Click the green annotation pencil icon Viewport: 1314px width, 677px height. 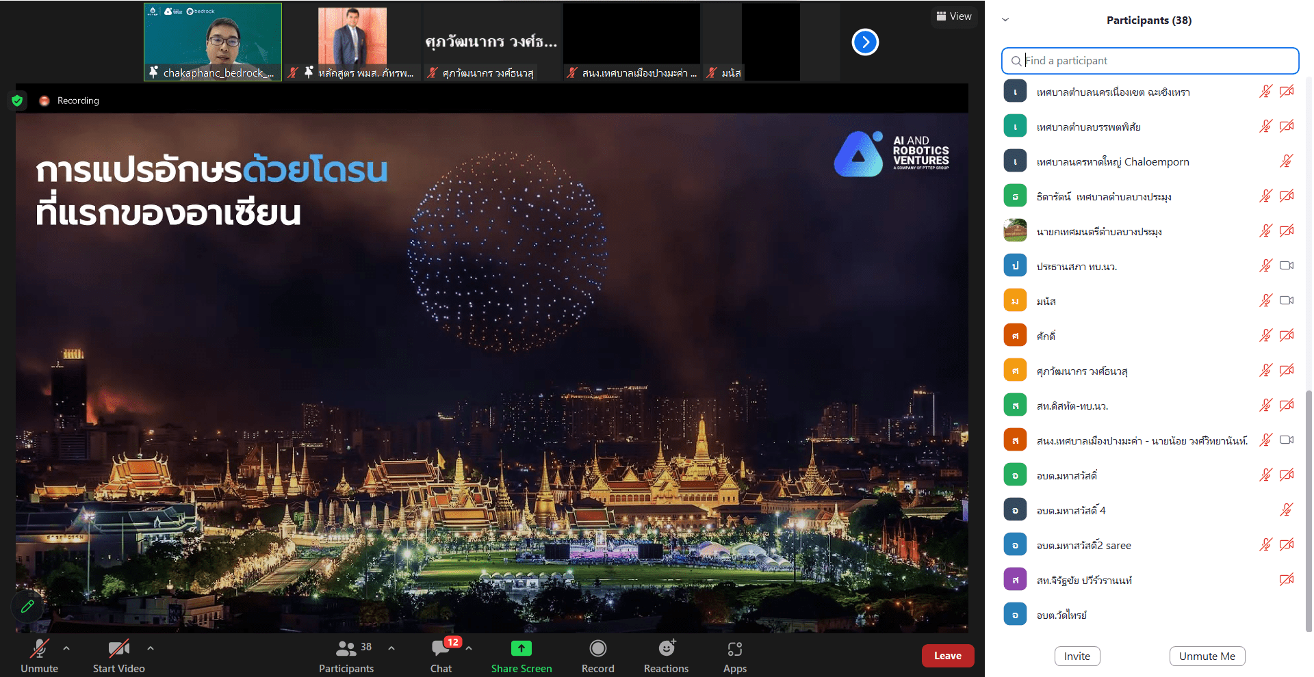click(x=27, y=606)
